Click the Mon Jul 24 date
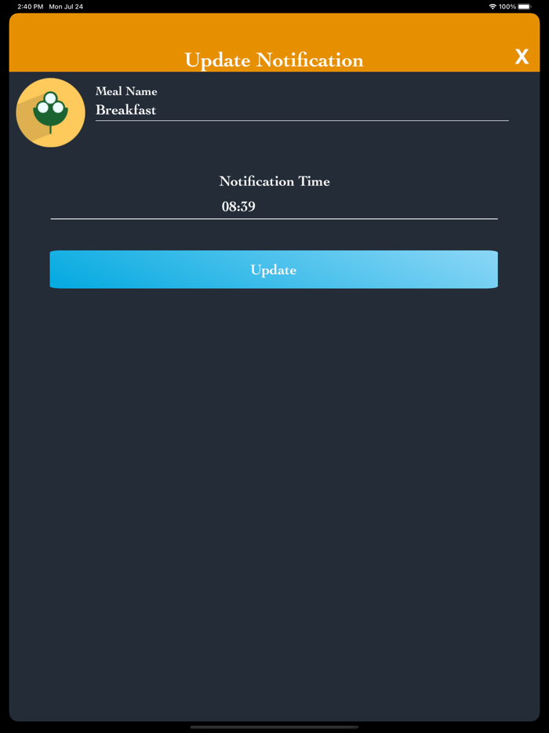549x733 pixels. 66,6
